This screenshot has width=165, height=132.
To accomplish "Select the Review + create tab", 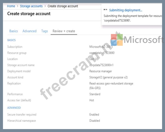I will [x=64, y=31].
